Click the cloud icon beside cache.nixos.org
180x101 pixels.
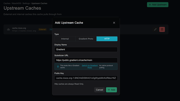tap(8, 29)
